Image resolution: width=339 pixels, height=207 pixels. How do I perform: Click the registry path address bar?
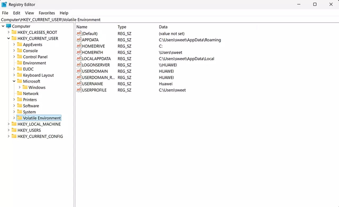(169, 20)
